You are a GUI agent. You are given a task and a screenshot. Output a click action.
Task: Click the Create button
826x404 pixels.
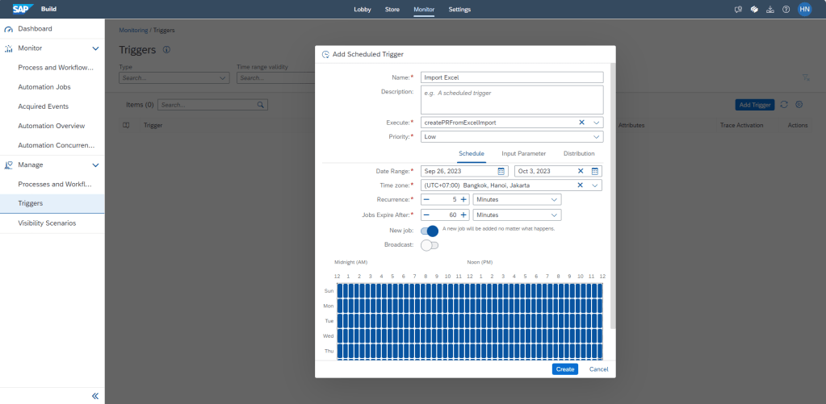click(565, 369)
